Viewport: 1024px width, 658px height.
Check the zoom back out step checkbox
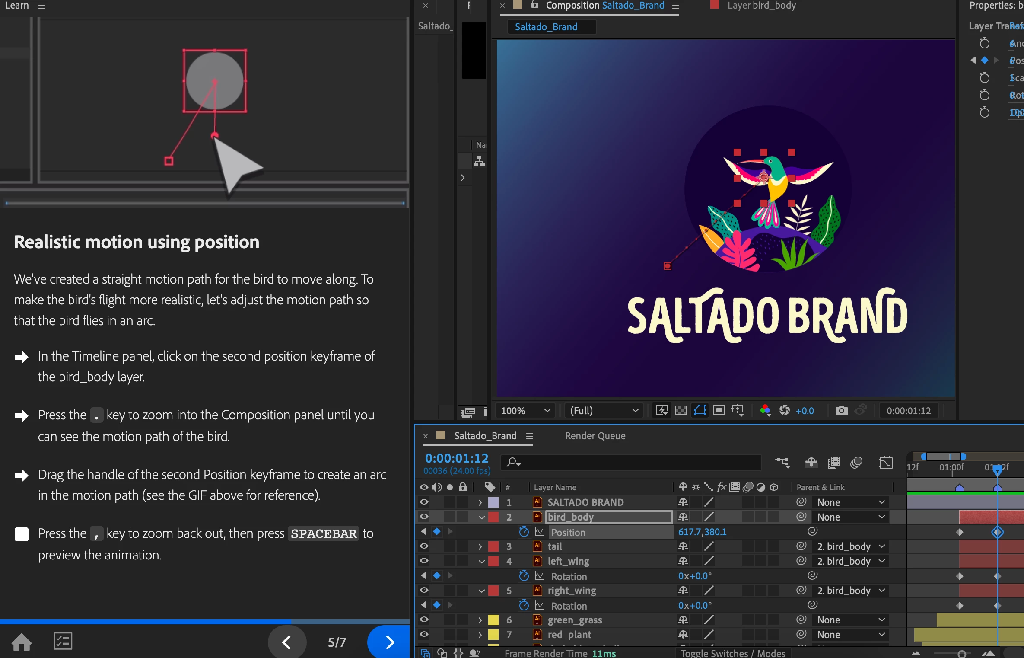(22, 534)
